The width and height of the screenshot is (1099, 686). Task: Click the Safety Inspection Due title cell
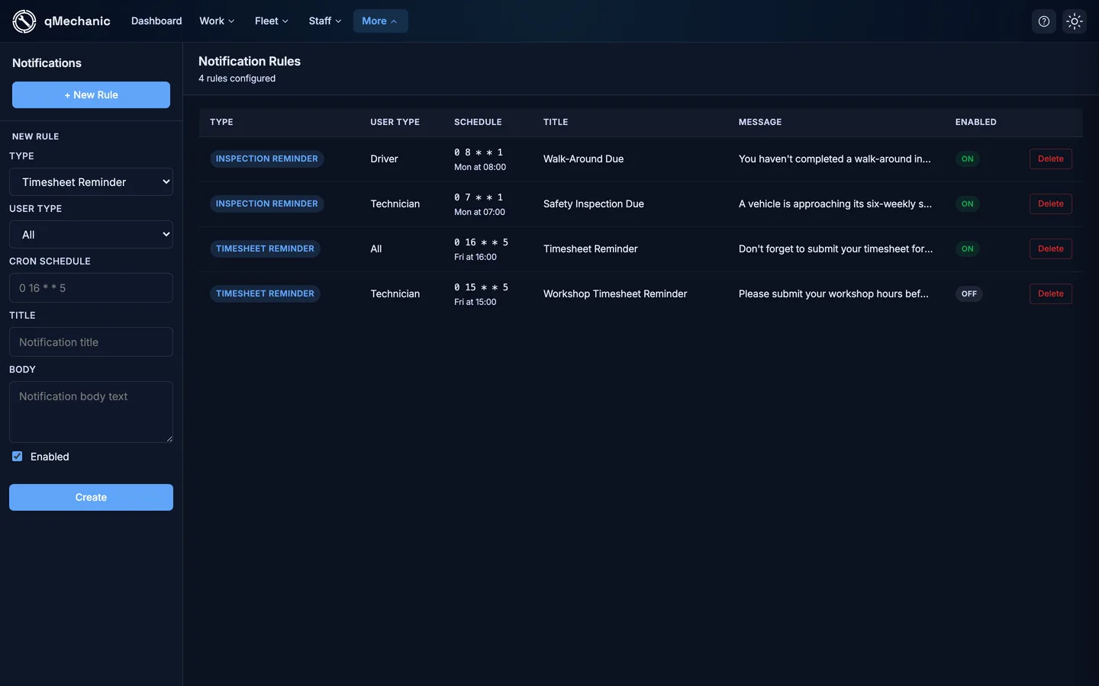[593, 204]
